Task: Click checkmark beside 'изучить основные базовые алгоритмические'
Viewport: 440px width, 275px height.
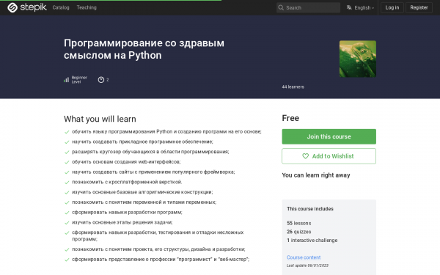Action: click(x=67, y=192)
